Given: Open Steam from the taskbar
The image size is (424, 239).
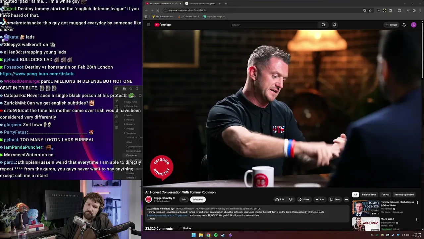Looking at the screenshot, I should 223,235.
